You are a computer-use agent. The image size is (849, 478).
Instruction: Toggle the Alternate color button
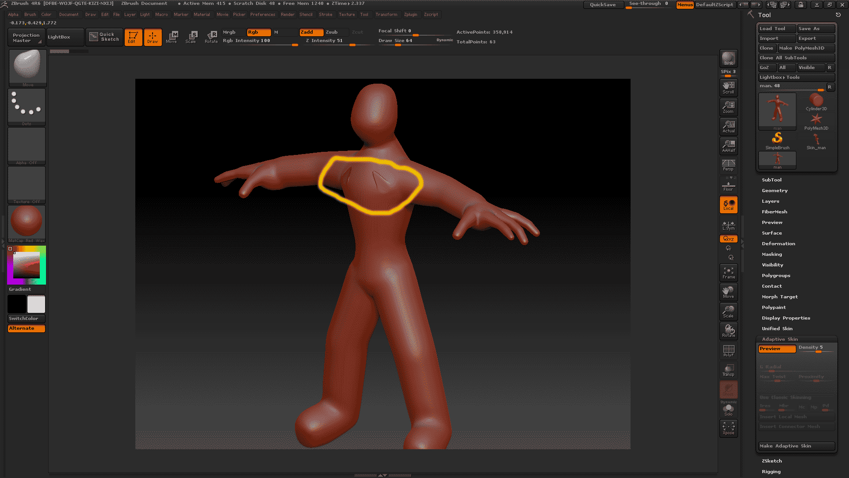tap(26, 328)
